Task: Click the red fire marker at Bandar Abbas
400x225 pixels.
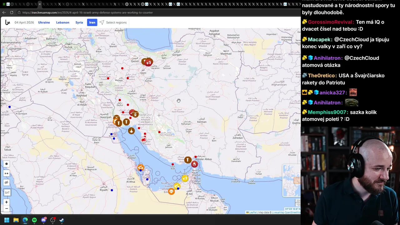Action: (x=194, y=164)
